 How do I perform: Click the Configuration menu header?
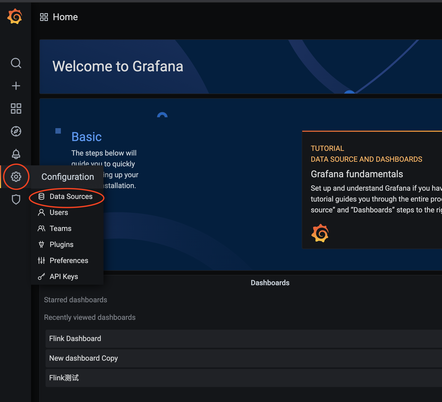(x=68, y=177)
